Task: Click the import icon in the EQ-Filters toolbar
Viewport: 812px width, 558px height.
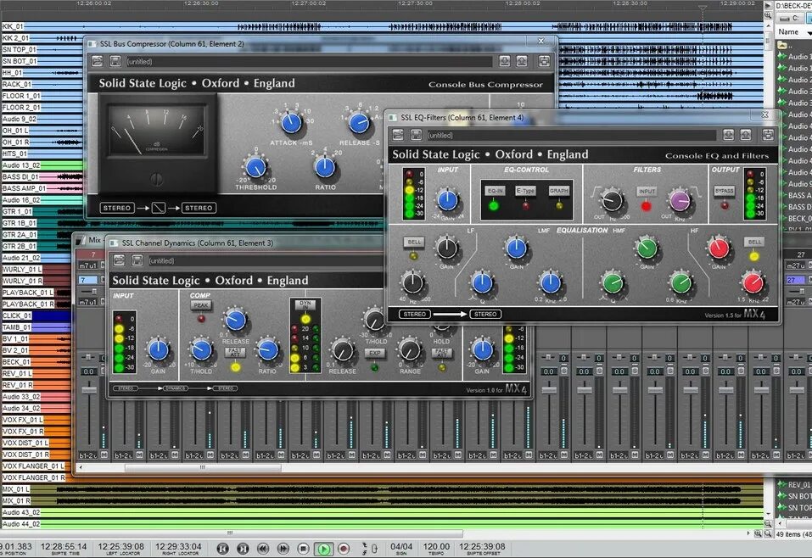Action: click(728, 135)
